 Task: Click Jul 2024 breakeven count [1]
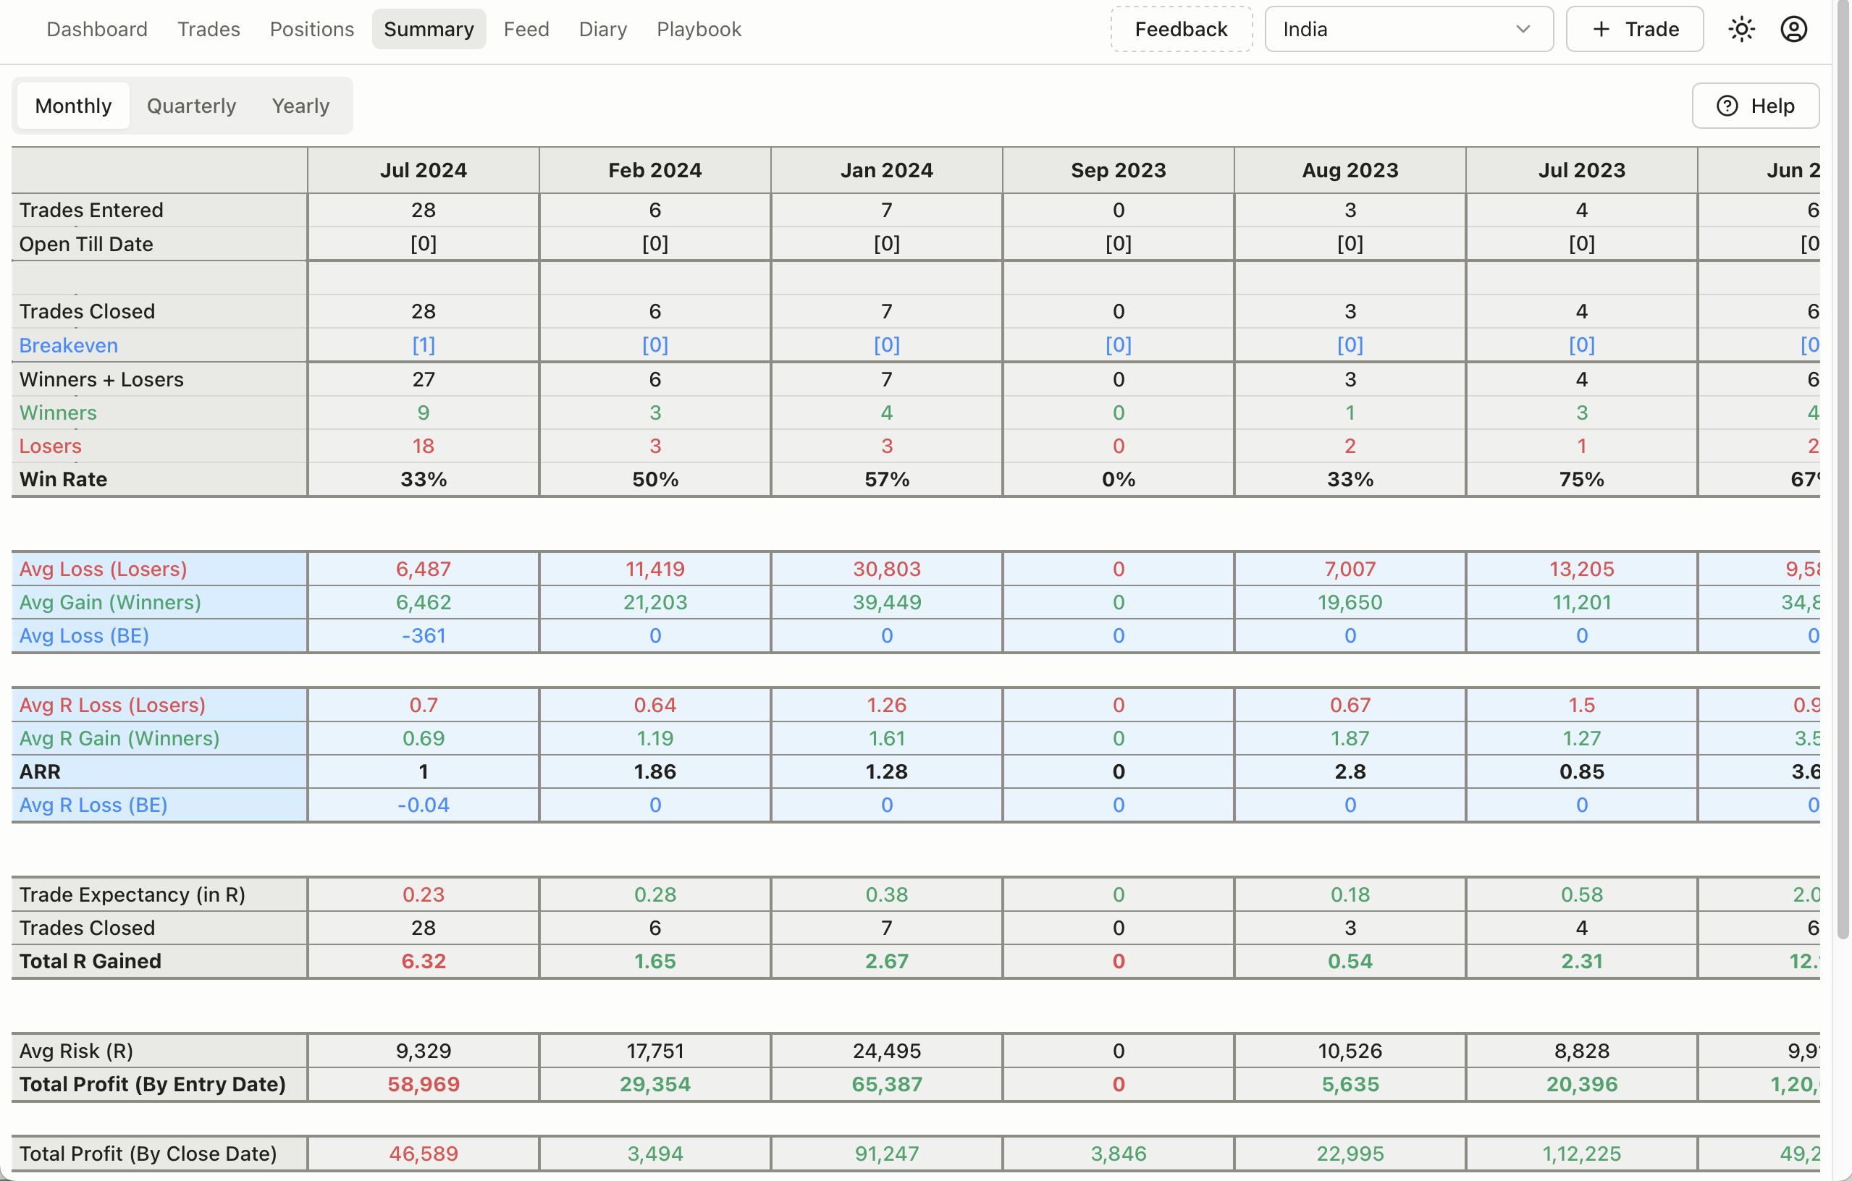(423, 345)
